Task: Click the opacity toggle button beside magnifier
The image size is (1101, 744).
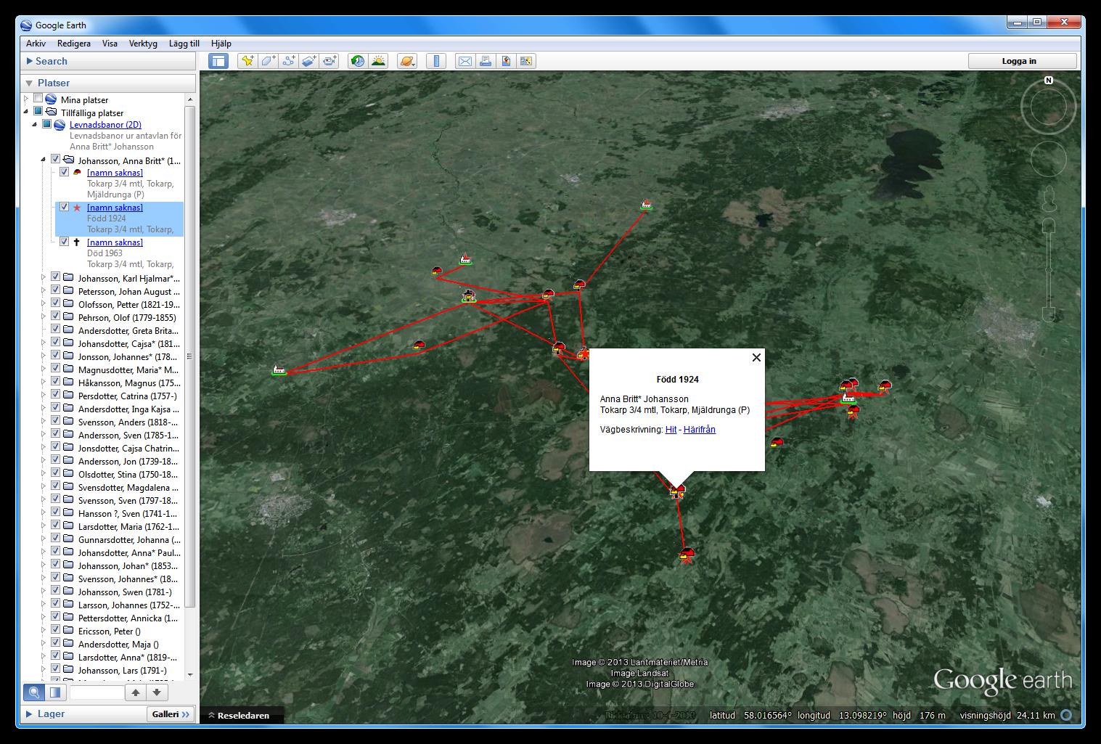Action: [55, 692]
